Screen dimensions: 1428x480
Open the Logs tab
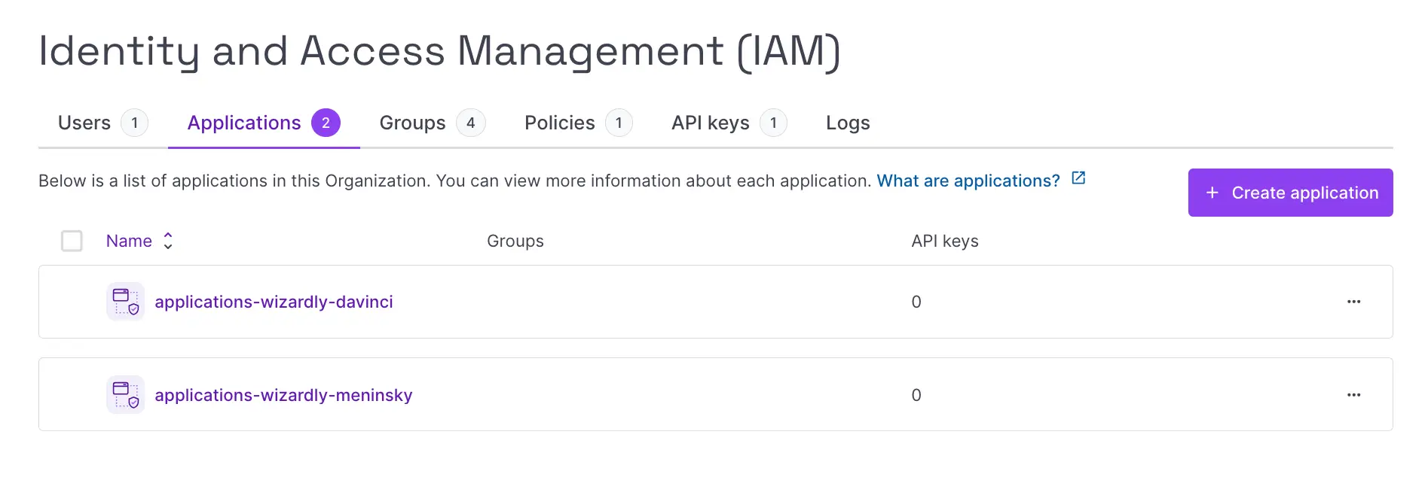point(848,123)
